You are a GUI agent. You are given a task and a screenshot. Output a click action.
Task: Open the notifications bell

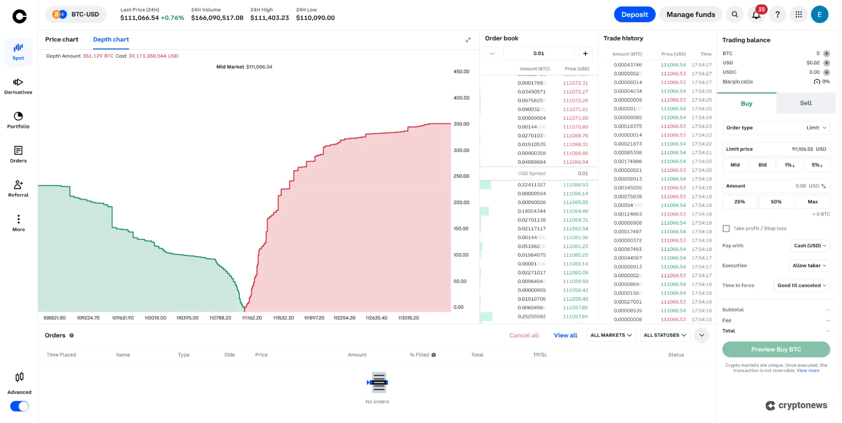click(x=756, y=14)
